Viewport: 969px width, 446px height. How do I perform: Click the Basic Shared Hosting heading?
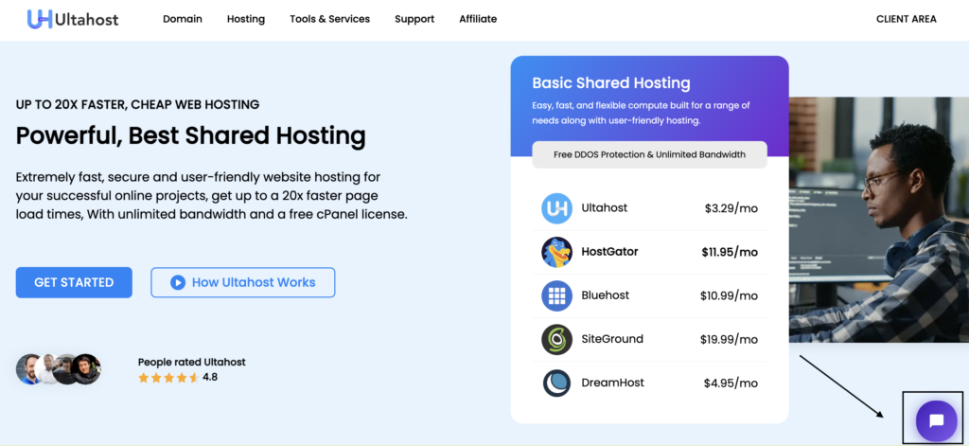[611, 83]
